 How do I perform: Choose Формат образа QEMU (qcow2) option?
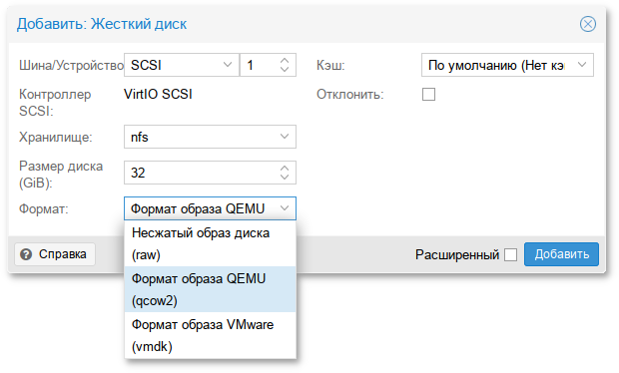[210, 289]
